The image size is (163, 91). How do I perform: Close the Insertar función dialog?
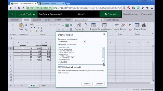coord(104,34)
